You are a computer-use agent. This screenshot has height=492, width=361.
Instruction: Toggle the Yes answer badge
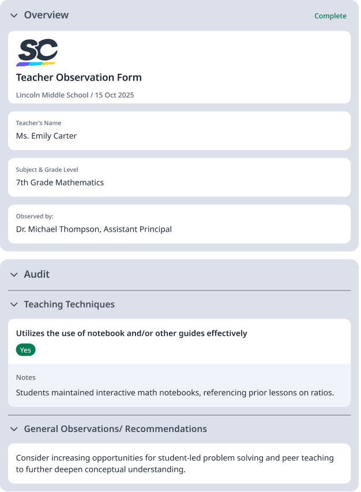(x=25, y=350)
